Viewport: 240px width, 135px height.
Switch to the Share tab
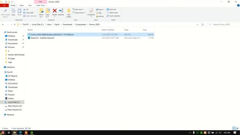tap(22, 5)
